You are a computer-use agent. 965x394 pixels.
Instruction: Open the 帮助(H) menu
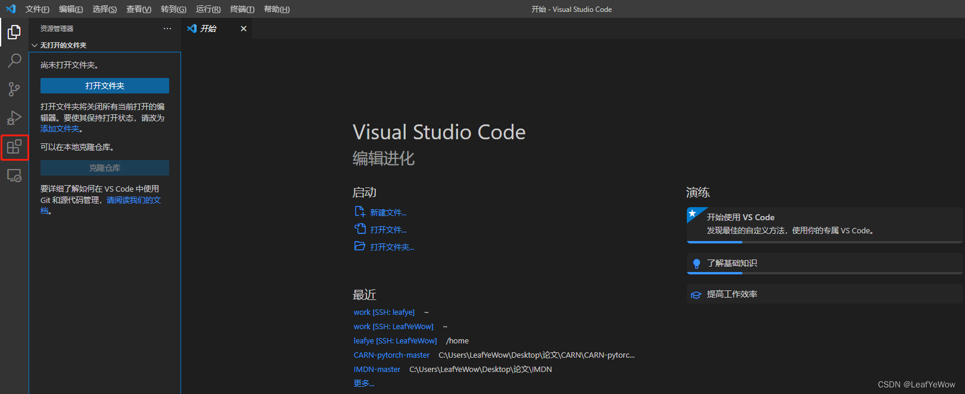click(x=276, y=9)
